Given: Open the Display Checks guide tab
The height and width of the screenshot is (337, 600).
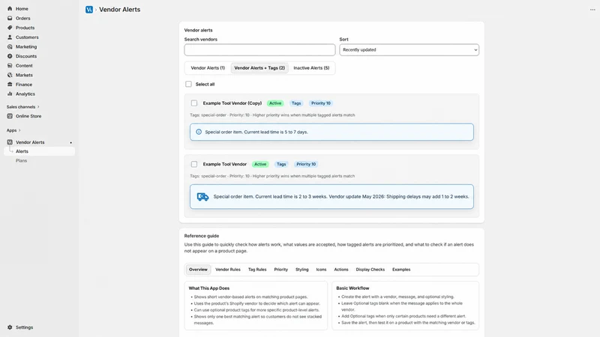Looking at the screenshot, I should point(370,270).
